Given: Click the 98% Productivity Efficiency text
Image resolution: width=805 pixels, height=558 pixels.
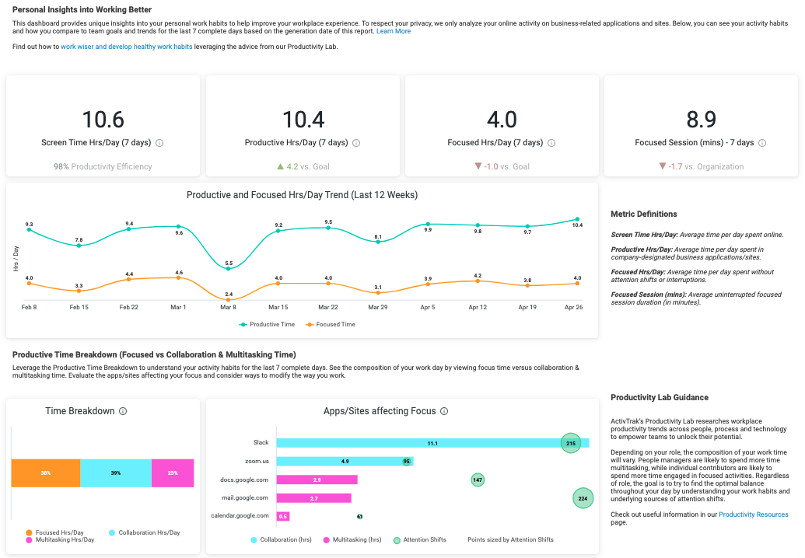Looking at the screenshot, I should 103,166.
